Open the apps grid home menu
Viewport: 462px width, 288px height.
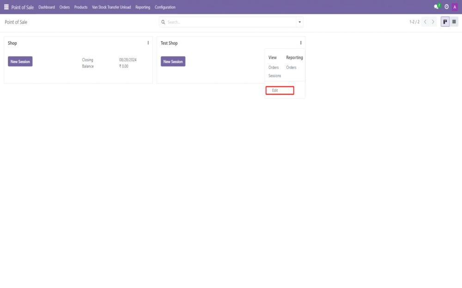pyautogui.click(x=6, y=7)
